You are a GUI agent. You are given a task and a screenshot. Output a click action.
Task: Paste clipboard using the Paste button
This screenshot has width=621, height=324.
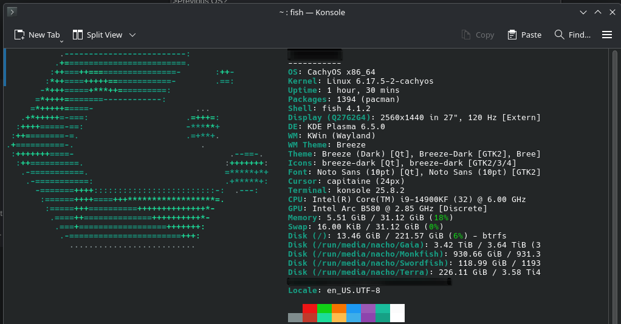[524, 35]
